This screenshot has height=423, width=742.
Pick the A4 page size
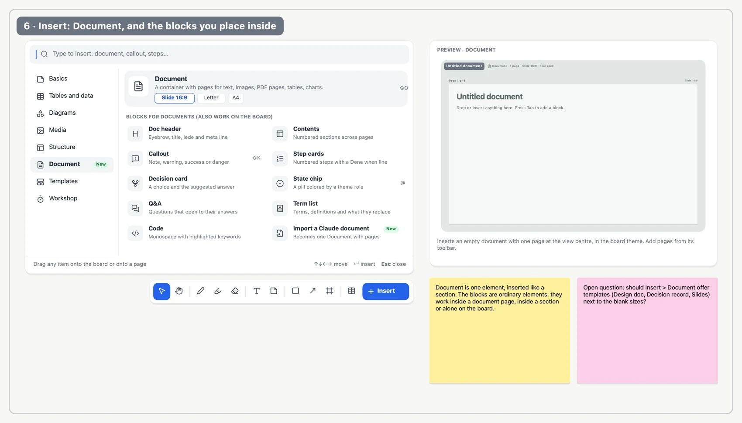coord(236,98)
